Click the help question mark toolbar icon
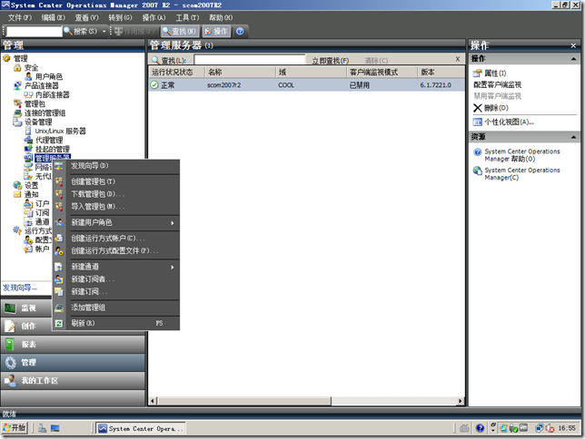585x439 pixels. pyautogui.click(x=240, y=32)
